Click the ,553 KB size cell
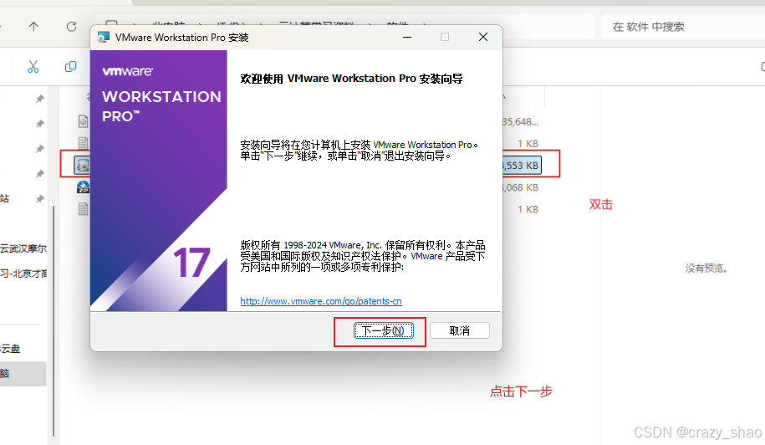This screenshot has height=445, width=765. point(522,166)
